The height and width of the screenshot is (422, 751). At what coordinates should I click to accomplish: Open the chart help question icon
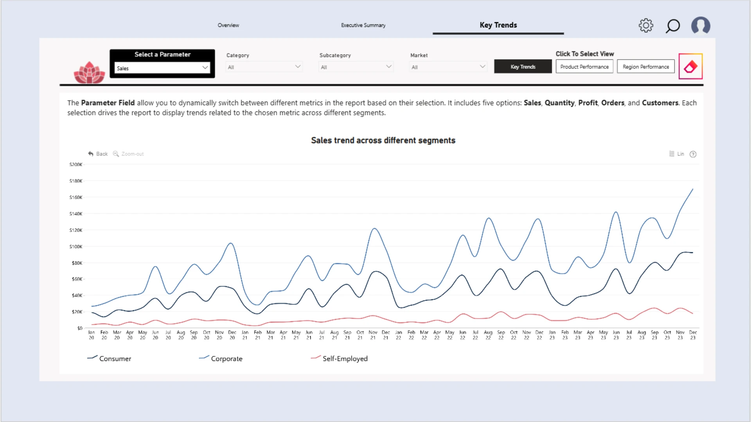pos(693,154)
